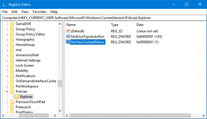
Task: Expand the Group Policy Editor key
Action: point(7,34)
